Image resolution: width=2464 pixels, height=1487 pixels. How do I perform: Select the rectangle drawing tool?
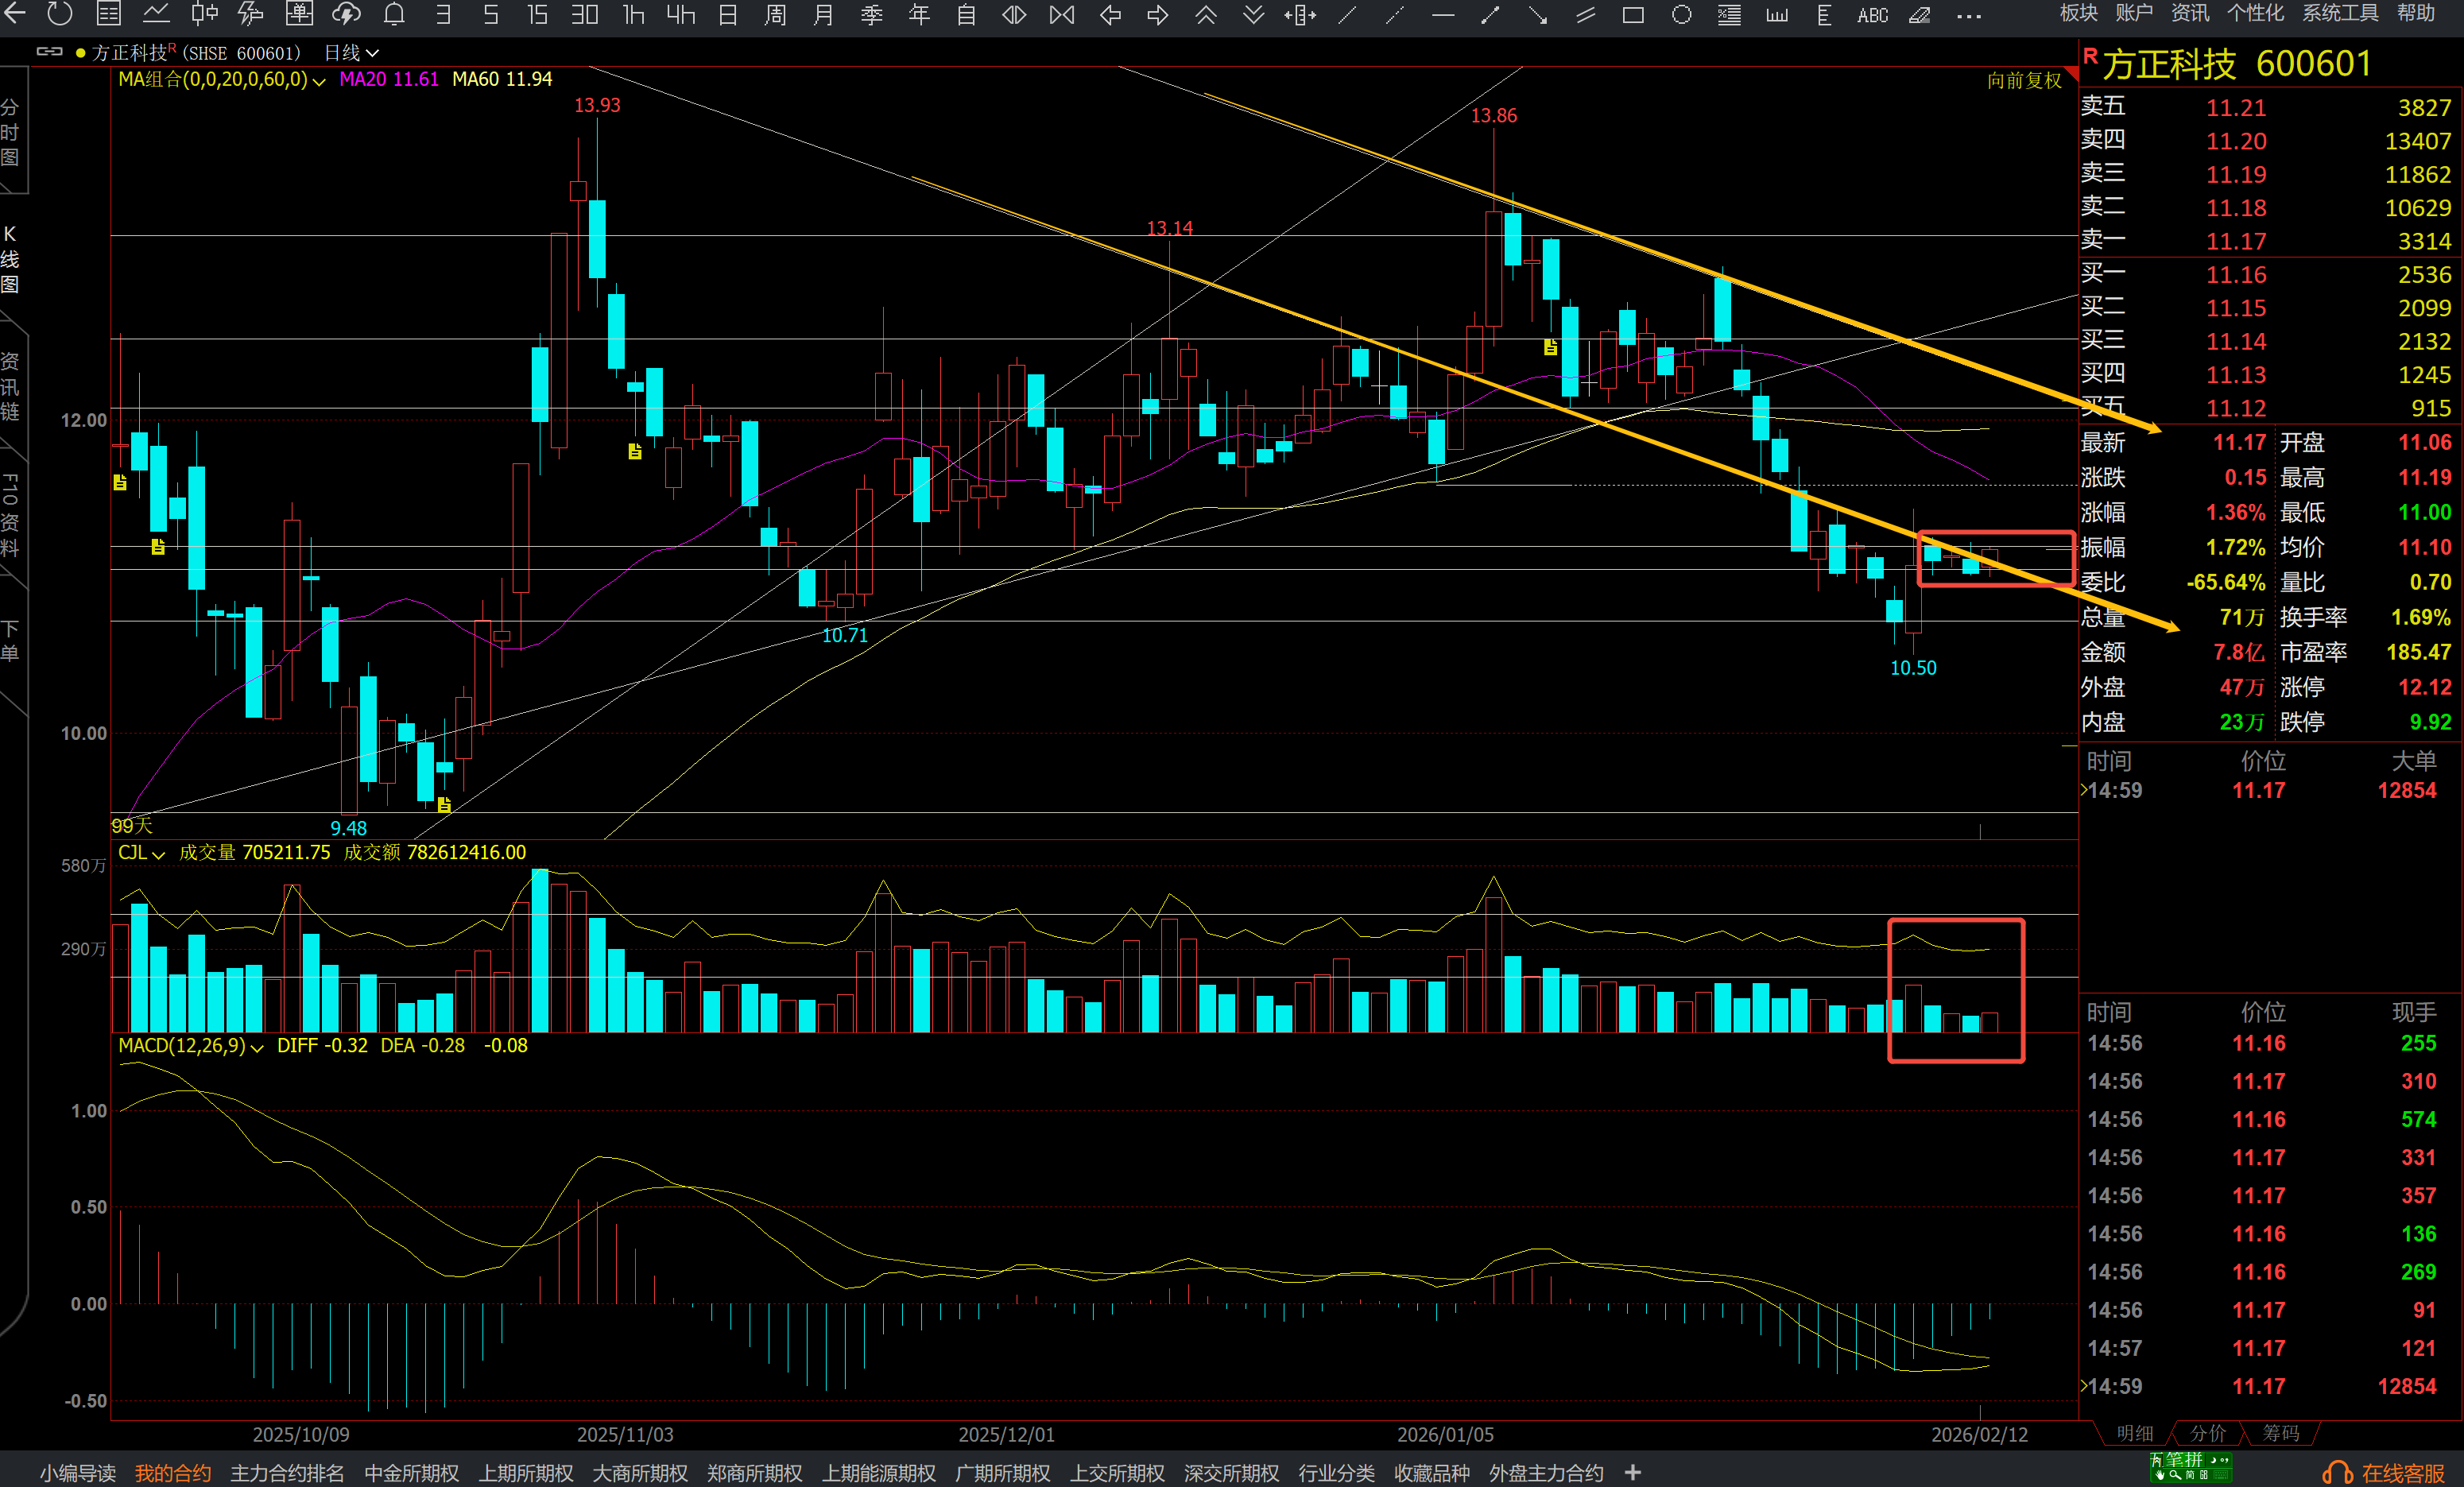(1633, 15)
